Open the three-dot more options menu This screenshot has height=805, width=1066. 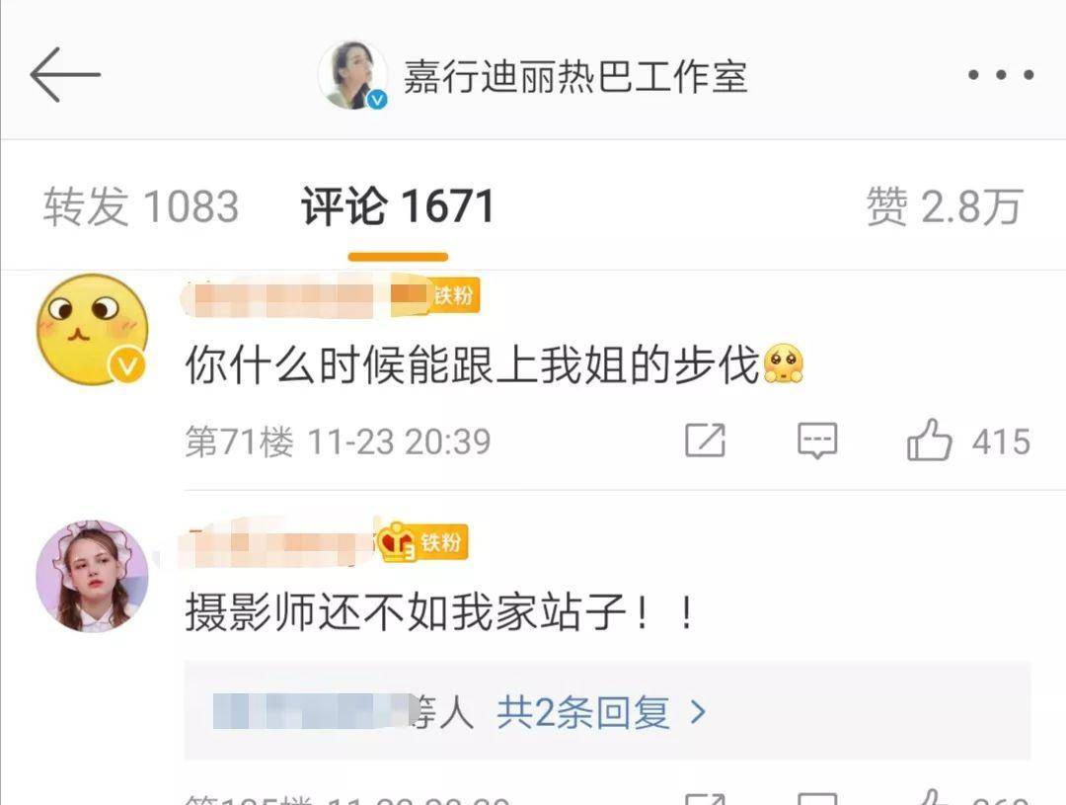click(1001, 75)
